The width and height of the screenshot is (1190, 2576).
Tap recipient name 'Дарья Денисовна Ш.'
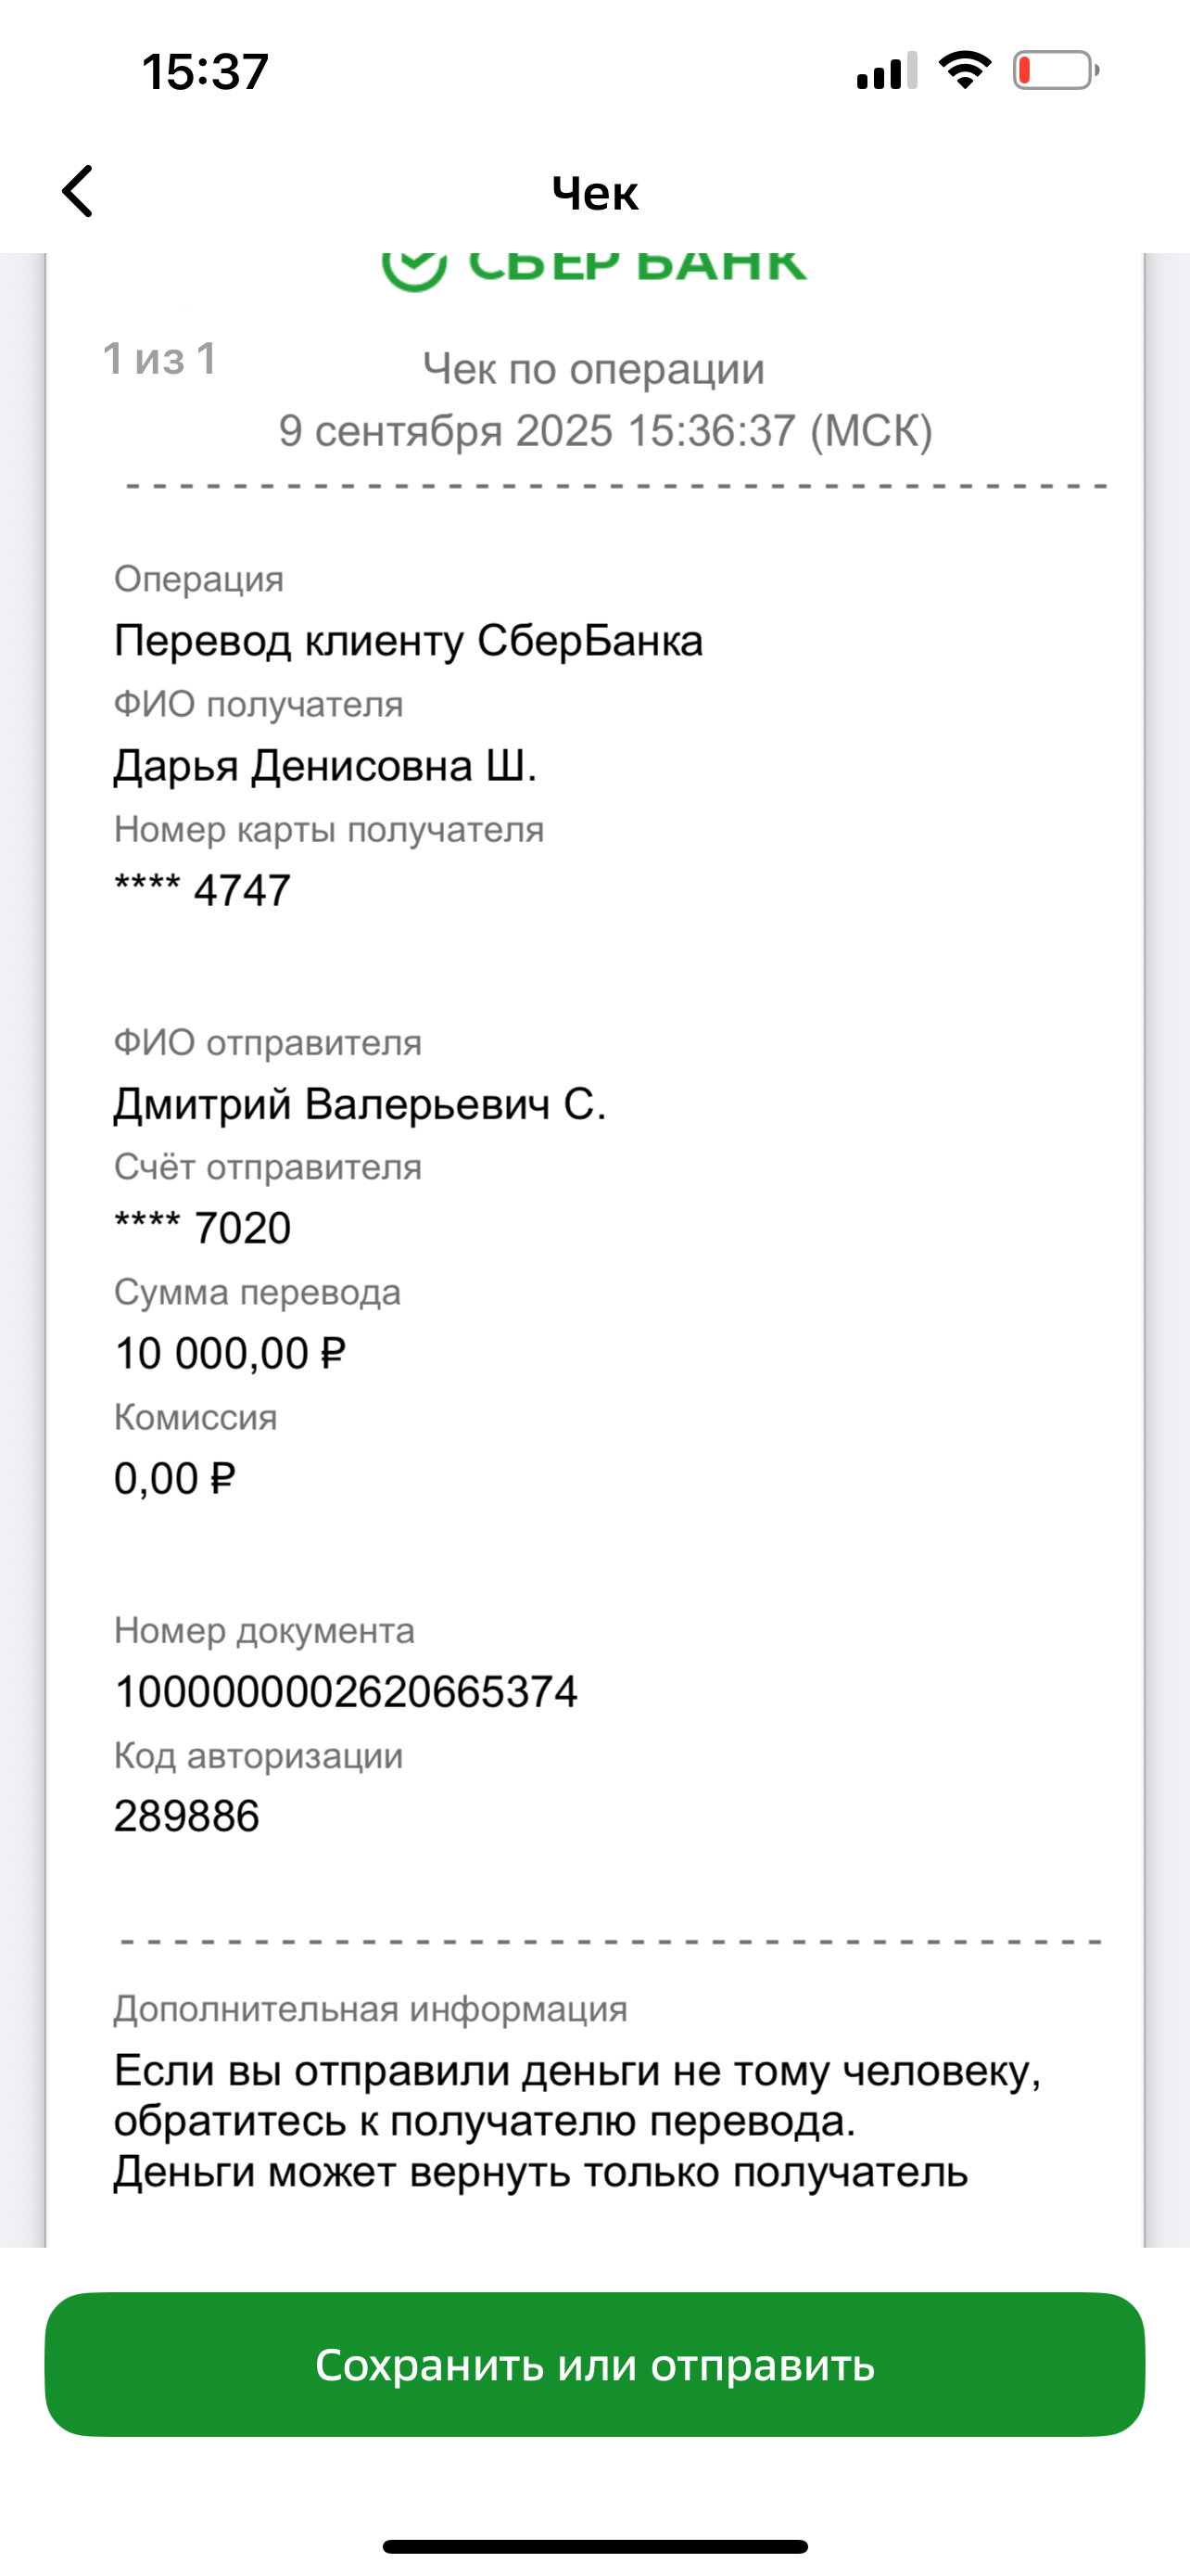tap(324, 766)
